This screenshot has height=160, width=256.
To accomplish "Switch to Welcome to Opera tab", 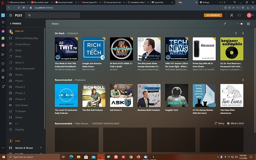I will pyautogui.click(x=18, y=2).
